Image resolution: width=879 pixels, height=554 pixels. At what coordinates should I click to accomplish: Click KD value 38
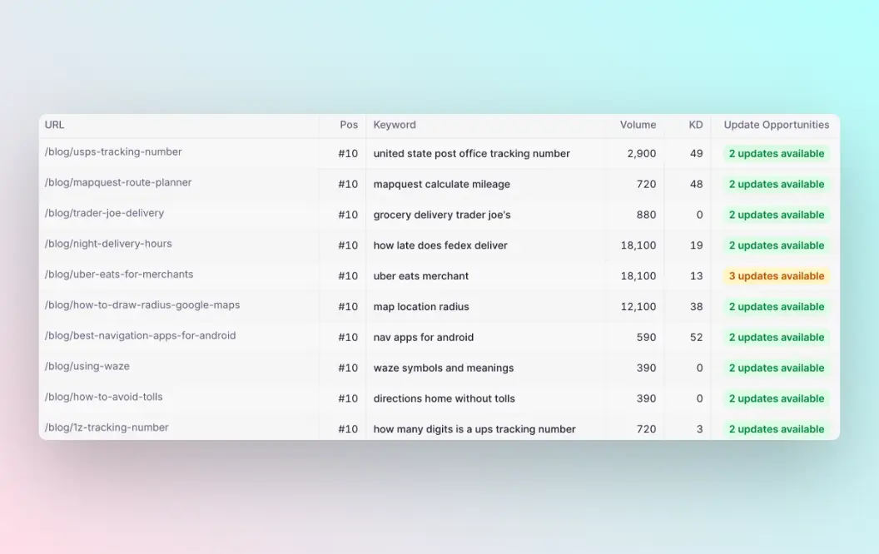[696, 306]
